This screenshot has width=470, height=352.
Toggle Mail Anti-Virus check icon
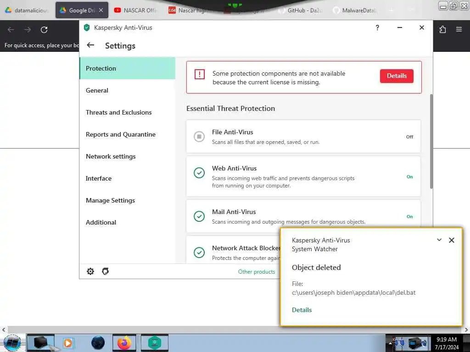(x=199, y=216)
